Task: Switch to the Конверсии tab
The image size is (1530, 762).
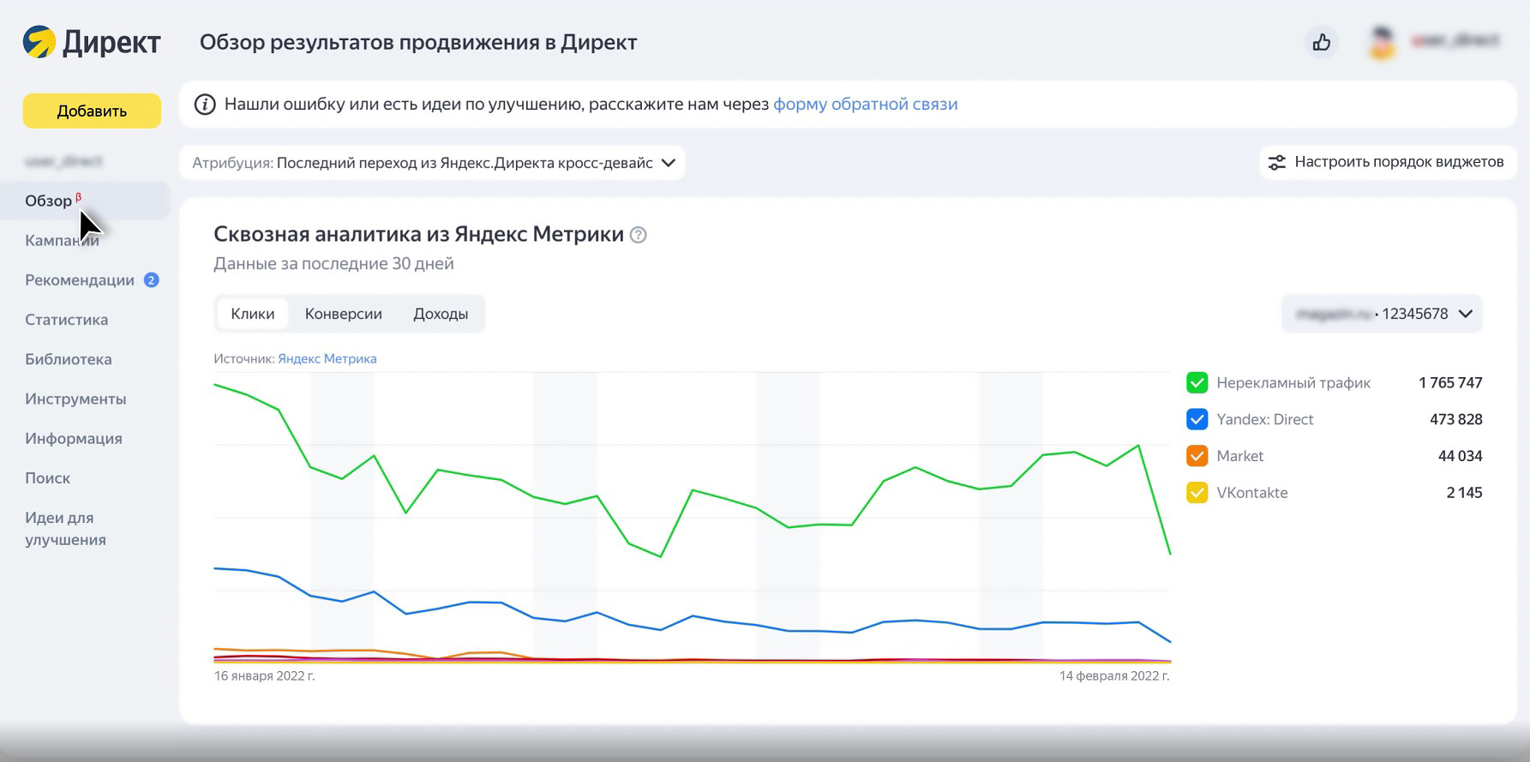Action: pos(344,314)
